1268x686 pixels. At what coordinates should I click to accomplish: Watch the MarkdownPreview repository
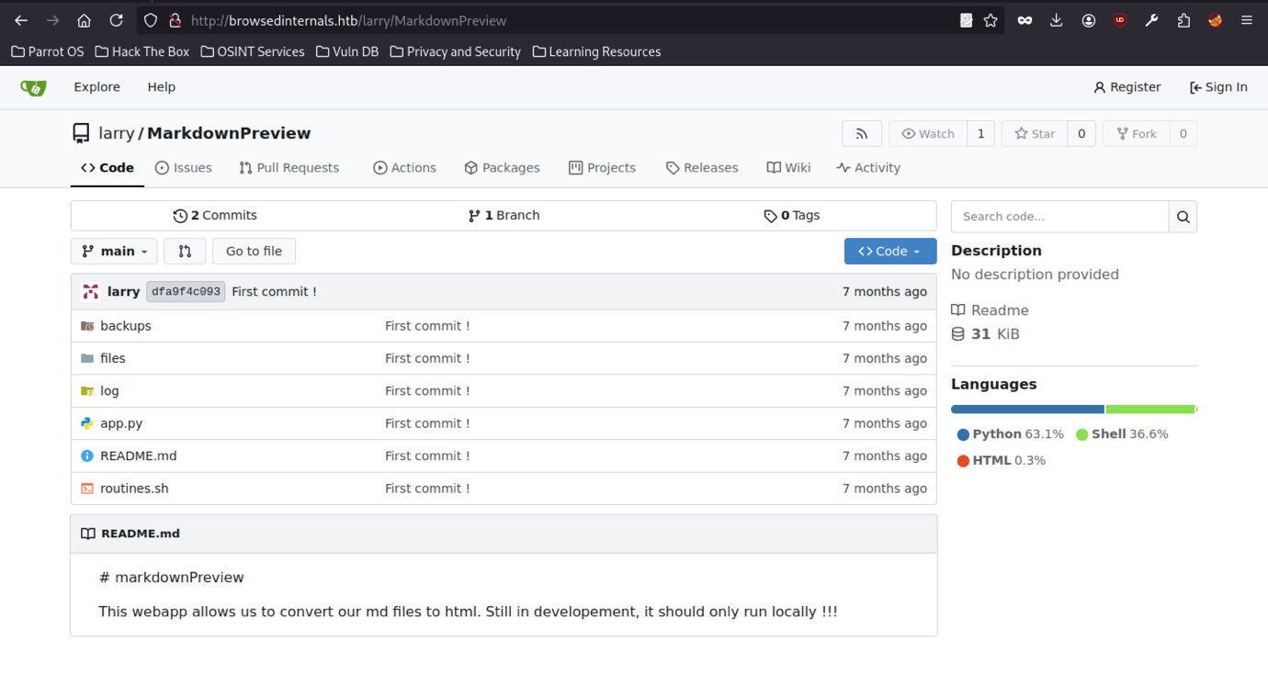[x=928, y=134]
